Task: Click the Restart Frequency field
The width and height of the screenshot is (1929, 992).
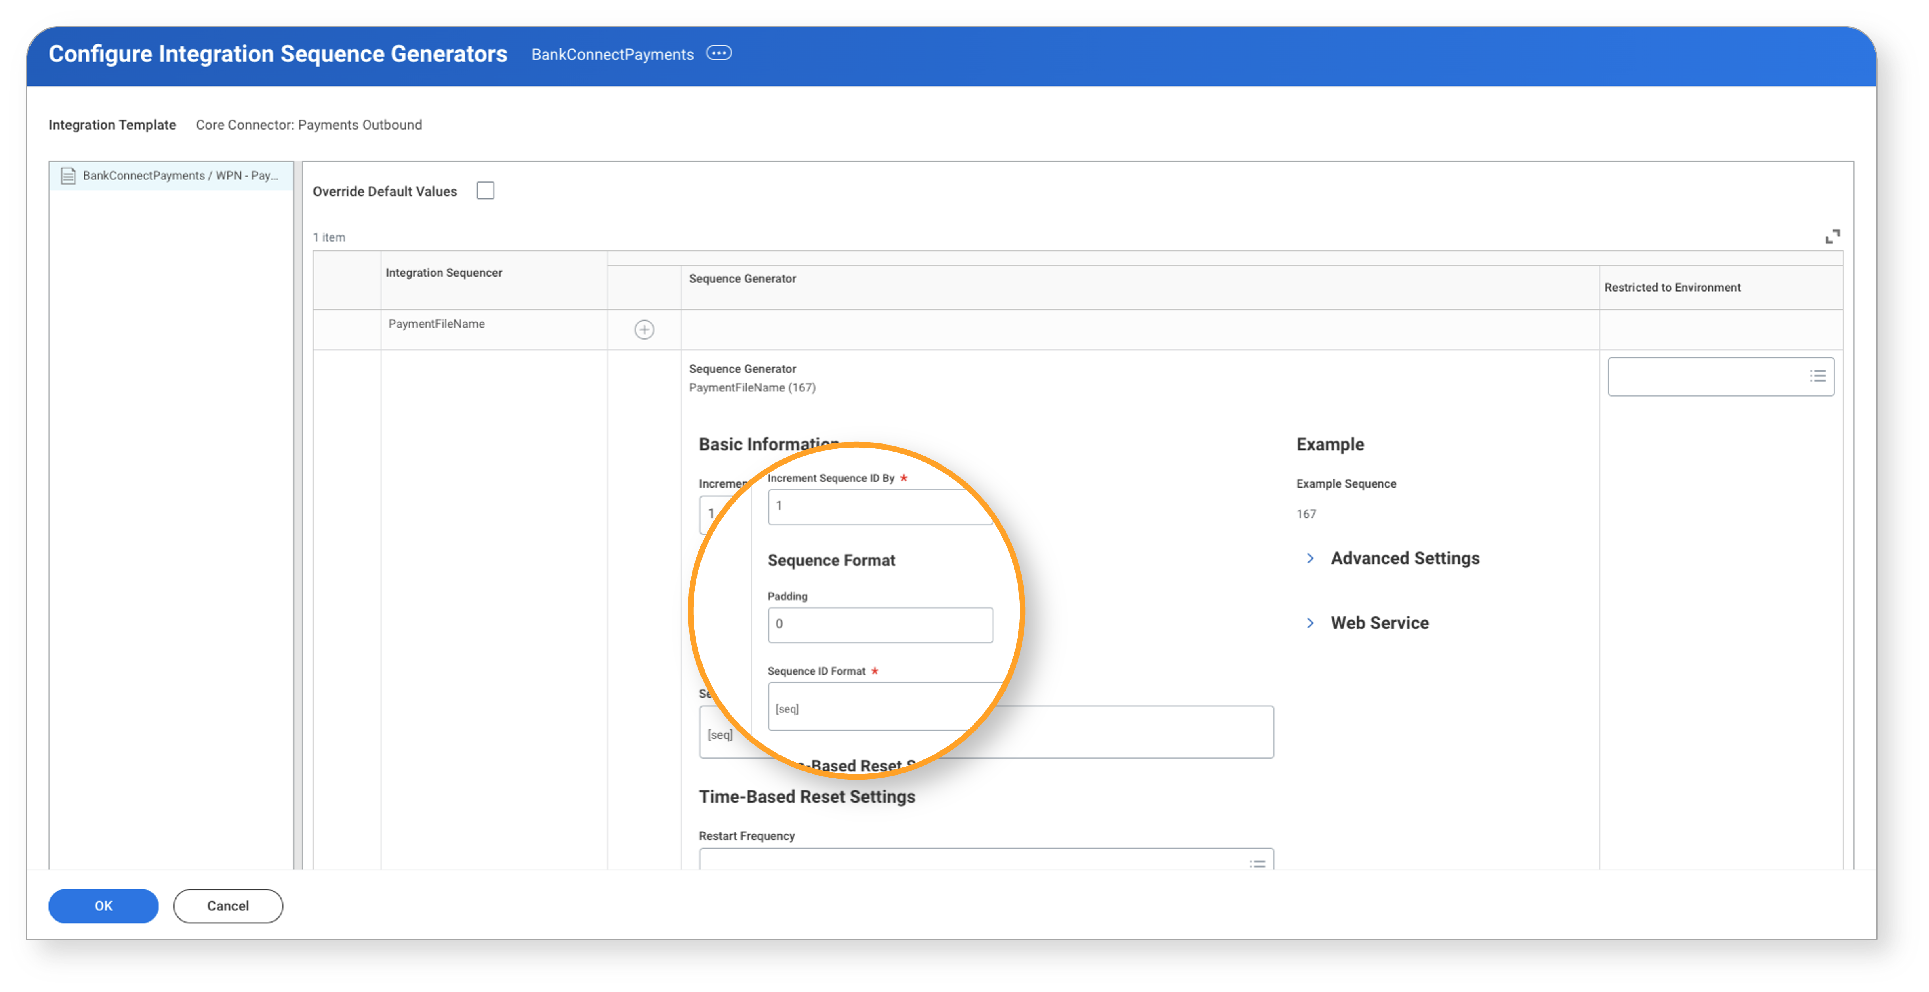Action: point(986,860)
